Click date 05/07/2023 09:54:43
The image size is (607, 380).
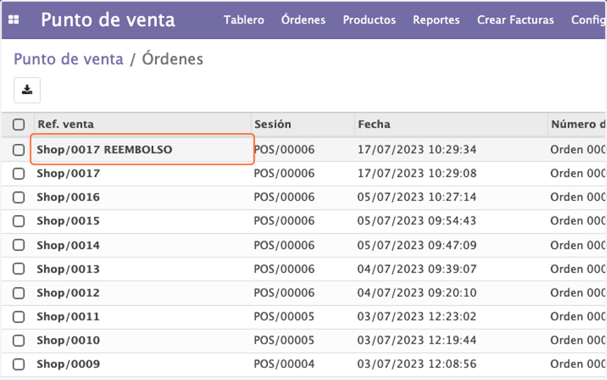(x=417, y=221)
